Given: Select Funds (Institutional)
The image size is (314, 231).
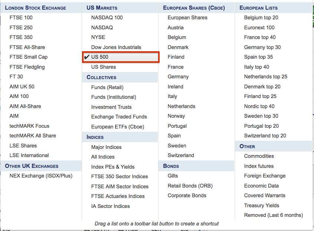Looking at the screenshot, I should (114, 97).
